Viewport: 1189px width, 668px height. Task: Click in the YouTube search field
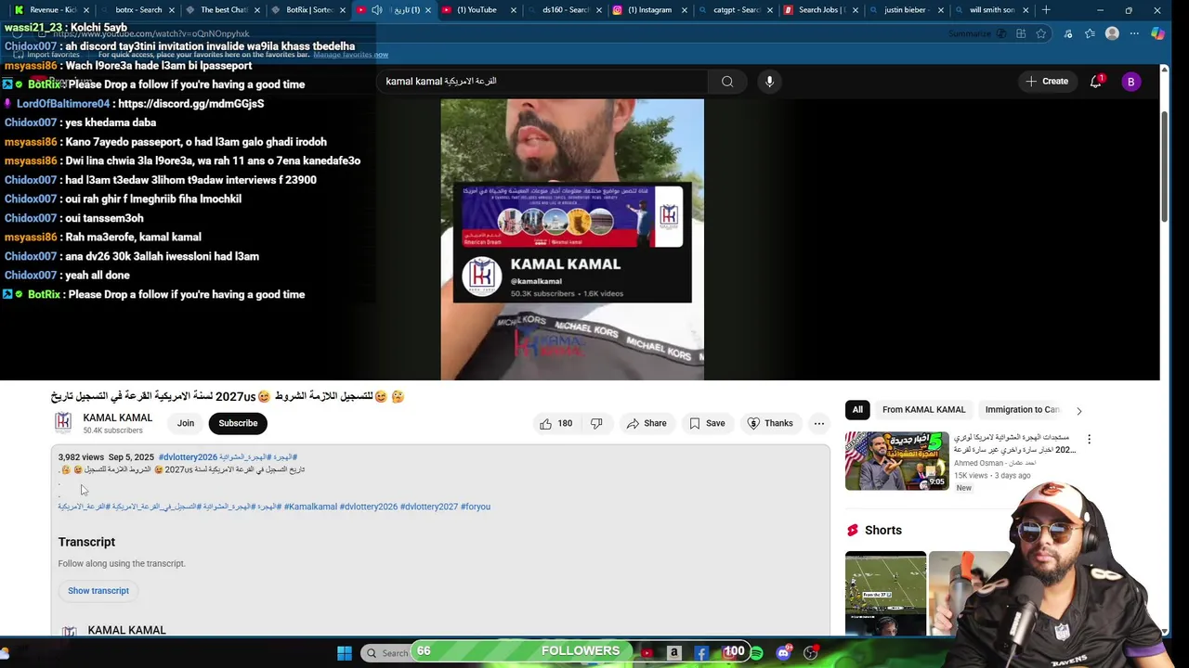543,82
